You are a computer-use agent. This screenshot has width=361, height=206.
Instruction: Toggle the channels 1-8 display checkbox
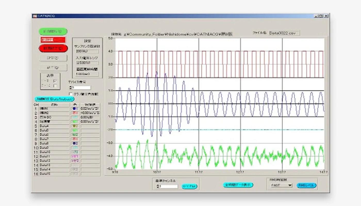point(55,81)
